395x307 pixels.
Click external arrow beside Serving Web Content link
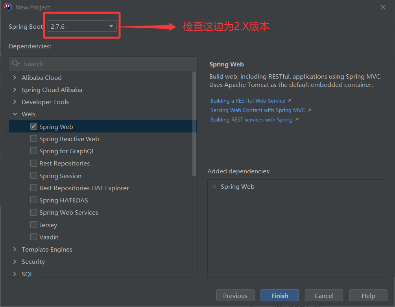click(310, 110)
